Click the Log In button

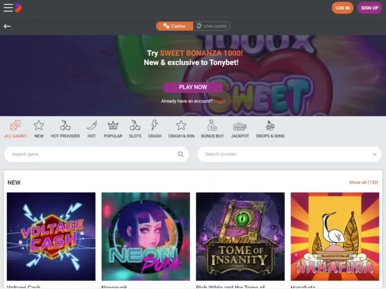[x=342, y=8]
